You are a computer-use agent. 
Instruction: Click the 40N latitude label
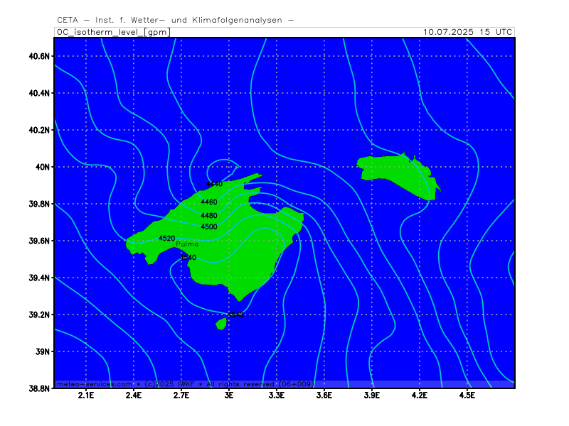click(x=43, y=167)
